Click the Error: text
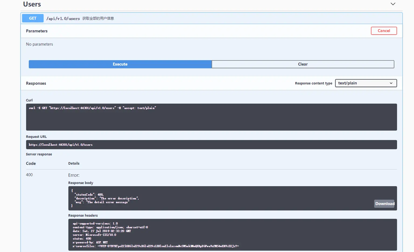Viewport: 414px width, 252px height. point(74,175)
